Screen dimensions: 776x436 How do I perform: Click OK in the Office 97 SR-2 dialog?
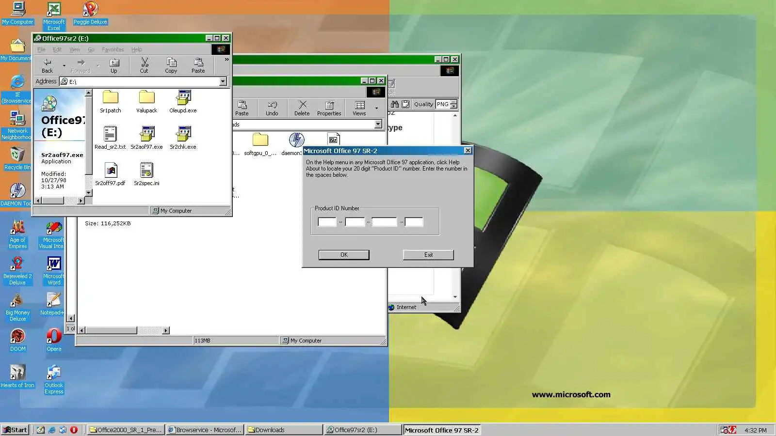click(344, 255)
